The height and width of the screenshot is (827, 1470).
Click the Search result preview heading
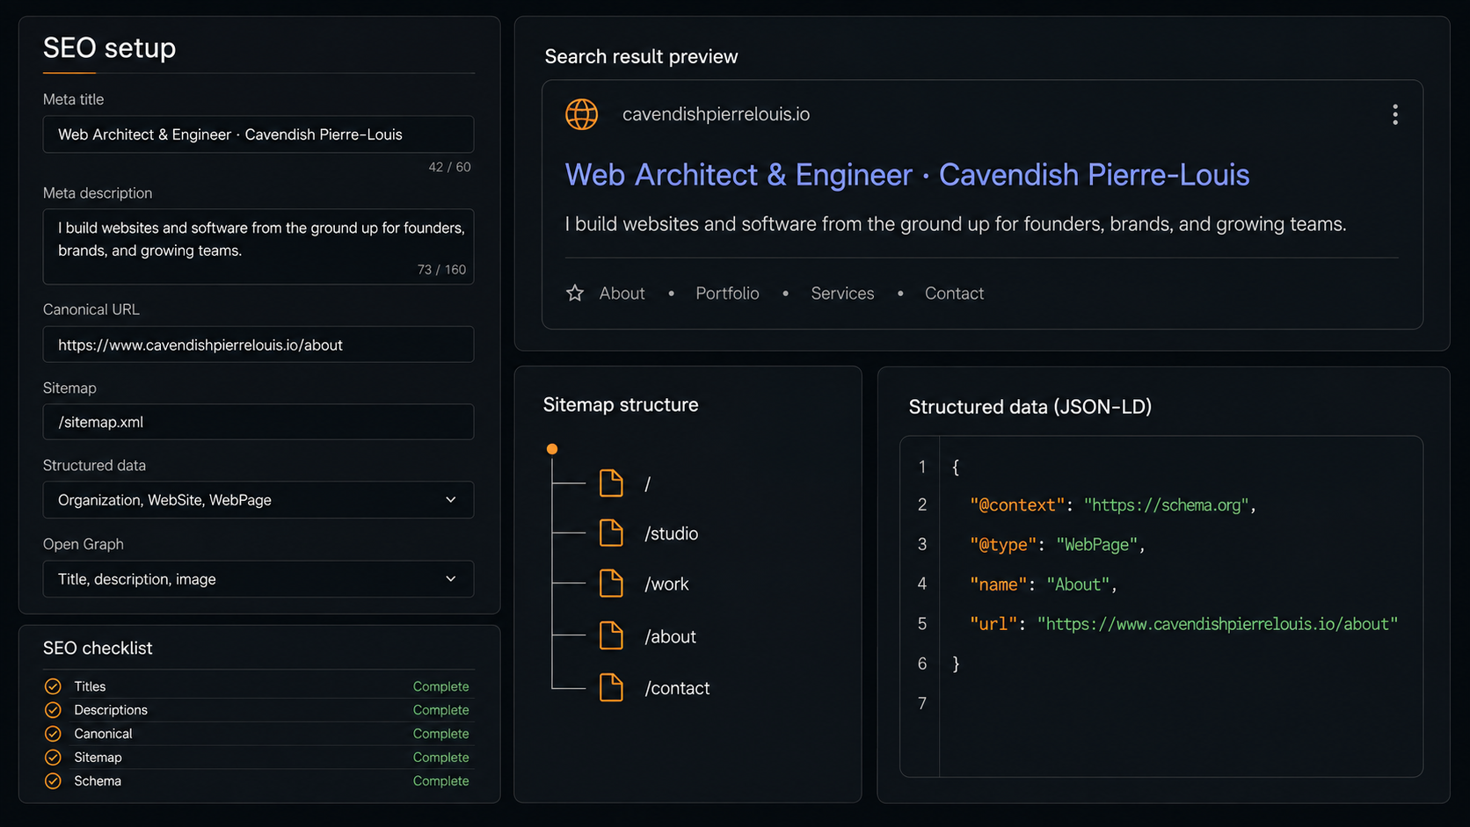coord(641,56)
